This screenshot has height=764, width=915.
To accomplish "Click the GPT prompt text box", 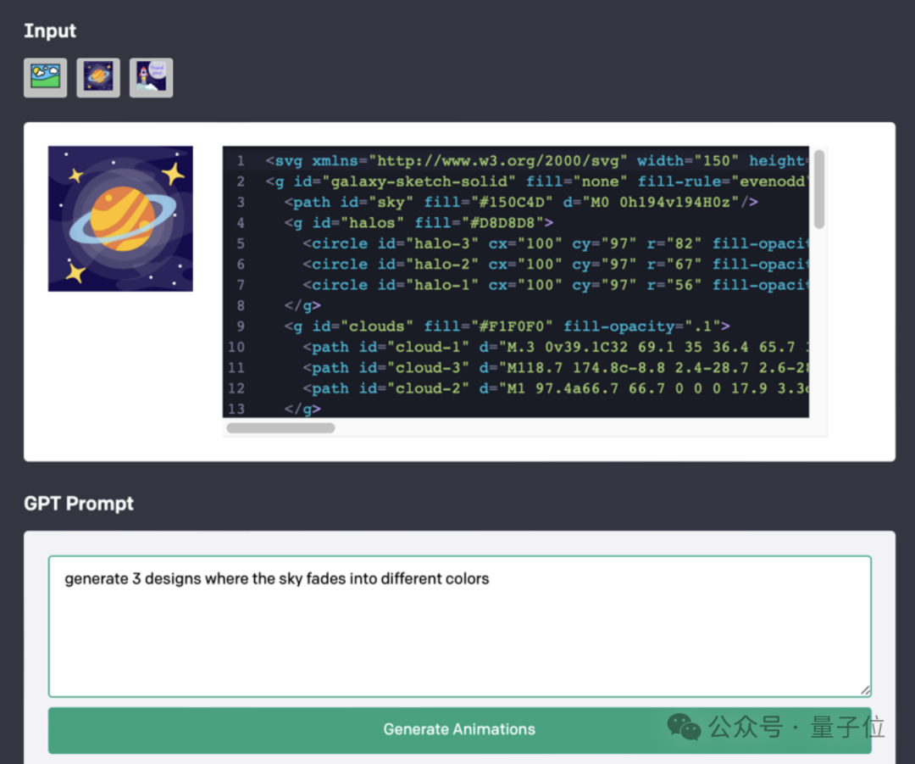I will (459, 626).
